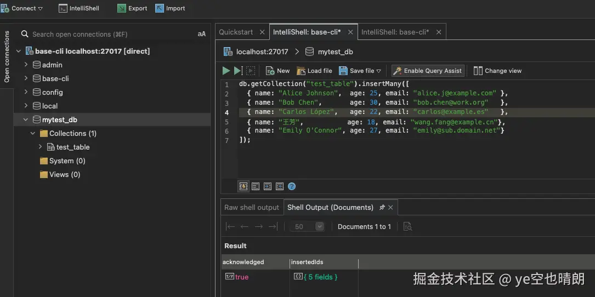Viewport: 595px width, 297px height.
Task: Select the admin database
Action: (x=52, y=65)
